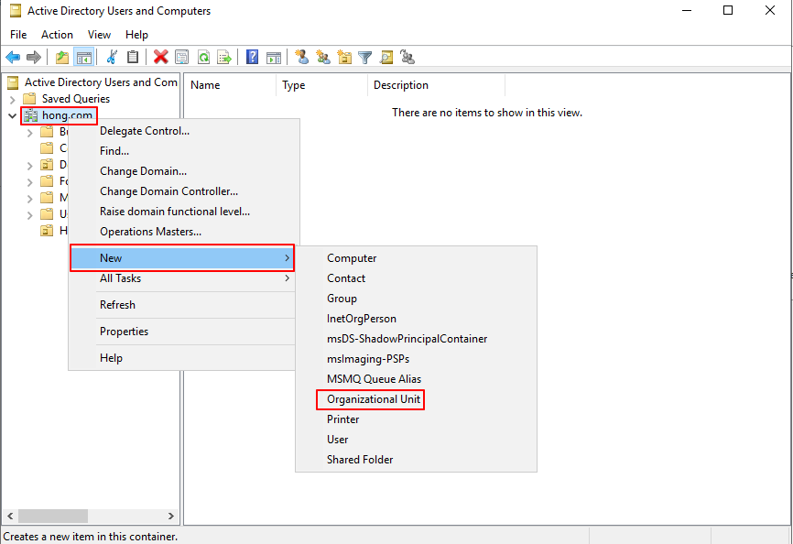
Task: Click the clipboard Paste icon in toolbar
Action: 133,57
